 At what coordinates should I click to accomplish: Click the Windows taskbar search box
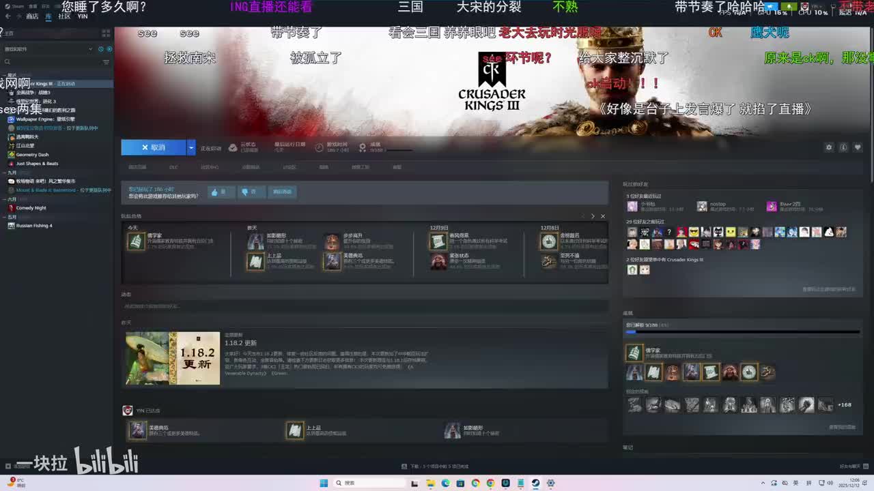click(369, 483)
